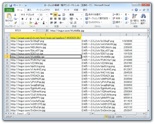Click the AutoSum sigma icon
155x124 pixels.
click(126, 15)
